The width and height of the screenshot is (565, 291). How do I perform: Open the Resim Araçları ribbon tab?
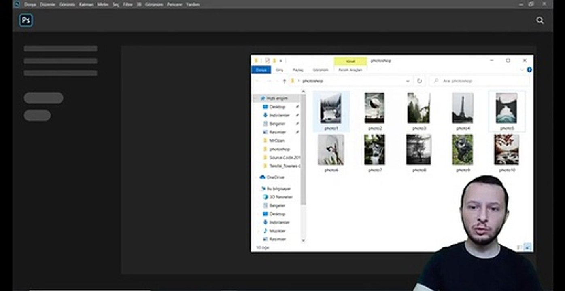pos(350,70)
